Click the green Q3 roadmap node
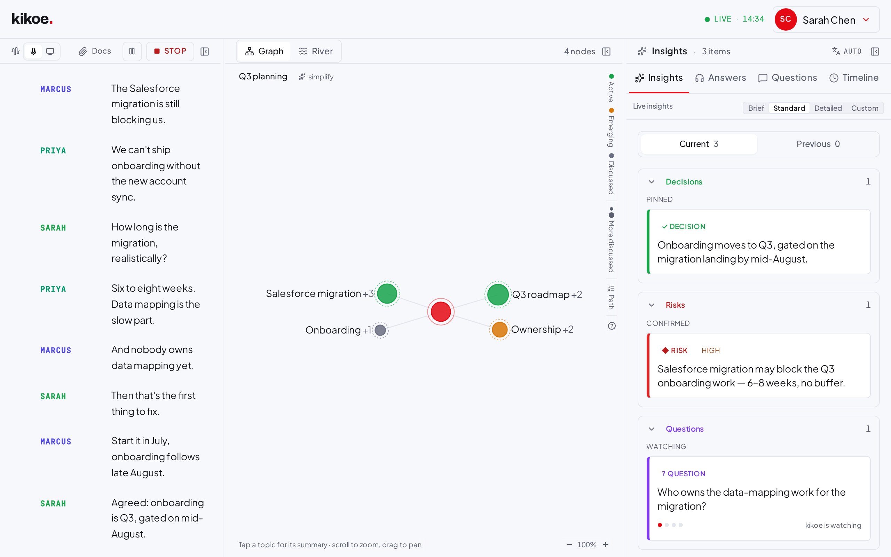The height and width of the screenshot is (557, 891). click(498, 295)
